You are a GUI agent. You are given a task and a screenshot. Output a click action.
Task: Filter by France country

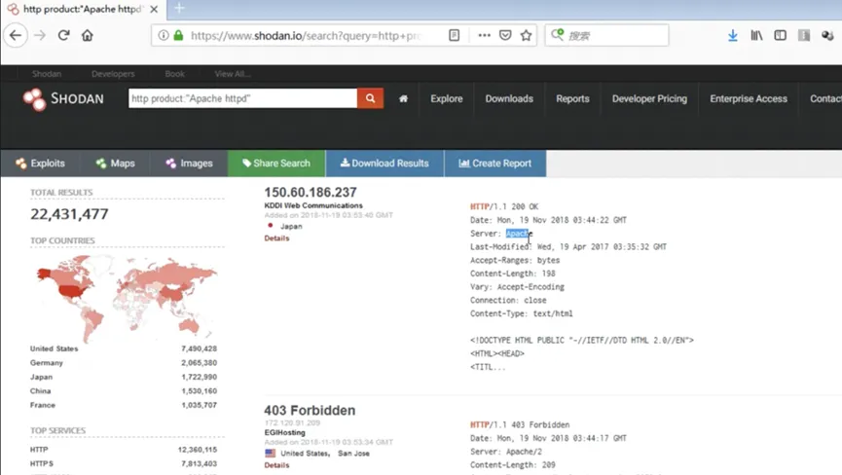(43, 405)
